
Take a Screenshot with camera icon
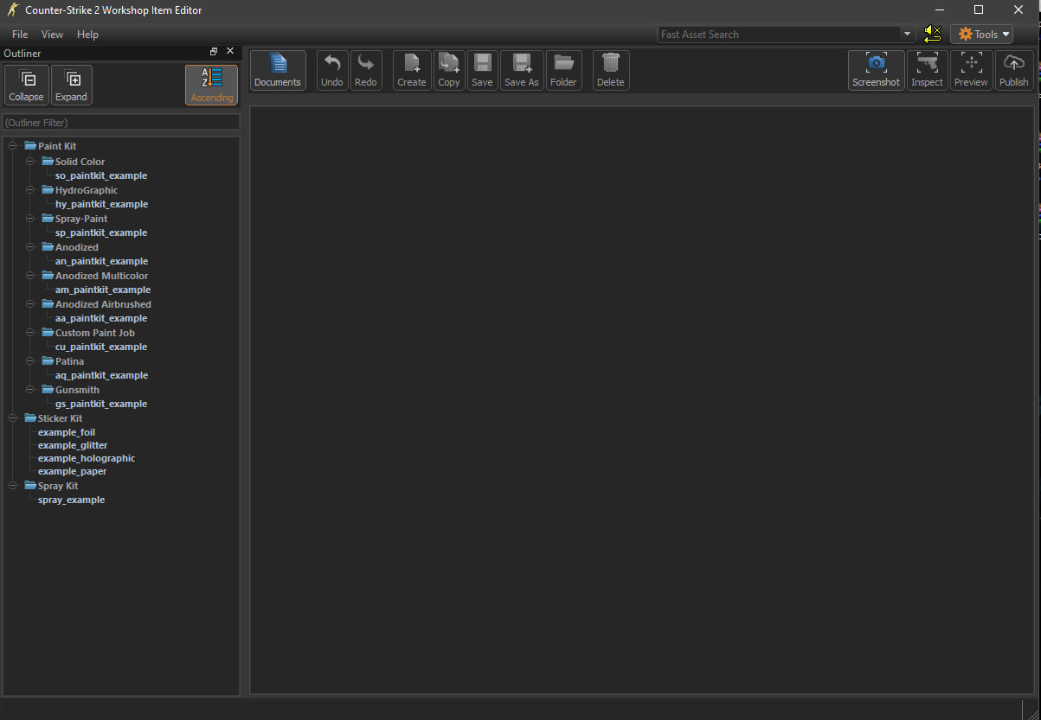pos(877,70)
